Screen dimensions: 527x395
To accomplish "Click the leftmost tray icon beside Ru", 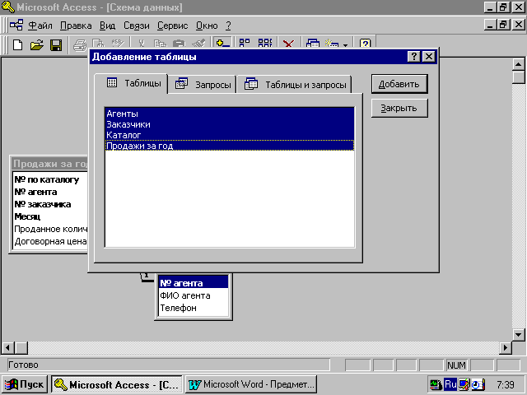I will point(436,384).
